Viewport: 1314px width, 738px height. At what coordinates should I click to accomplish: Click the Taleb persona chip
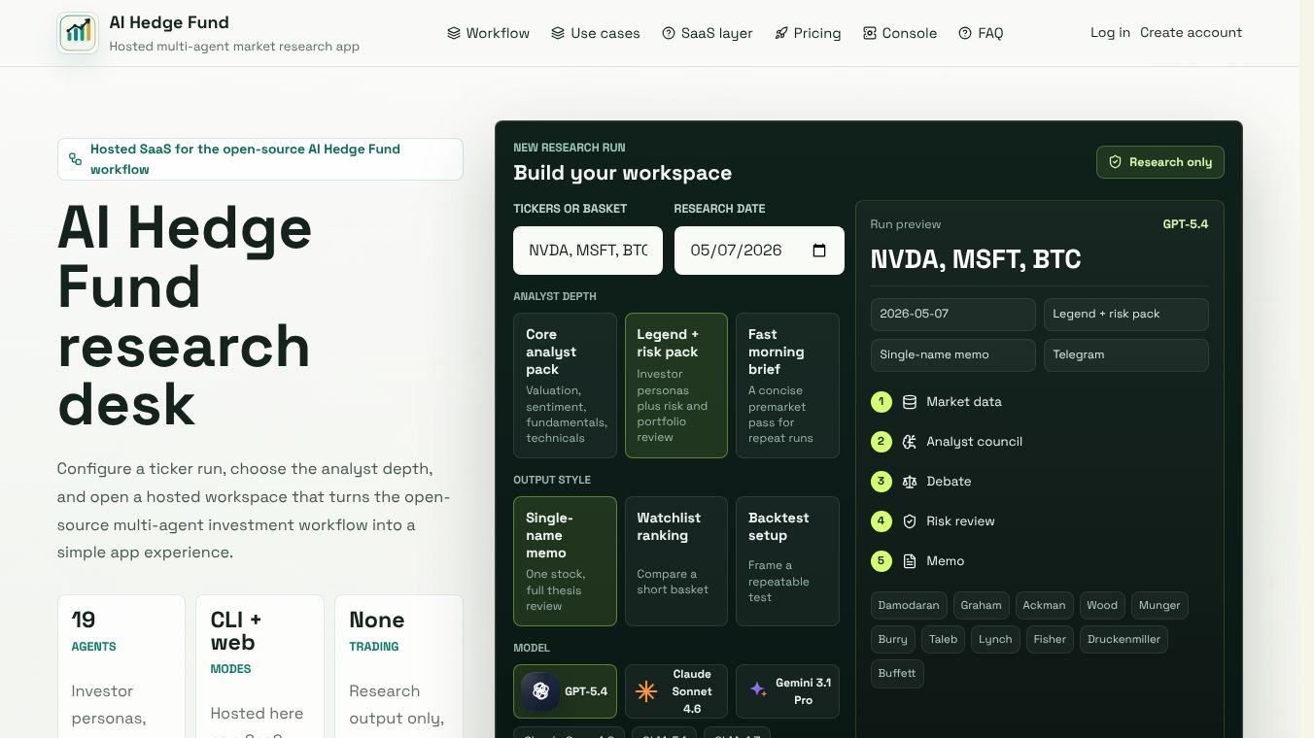(x=944, y=639)
